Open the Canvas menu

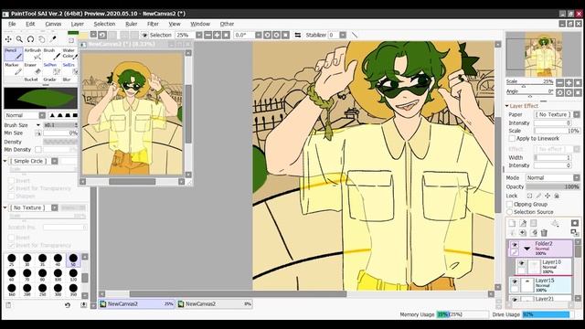pos(53,24)
